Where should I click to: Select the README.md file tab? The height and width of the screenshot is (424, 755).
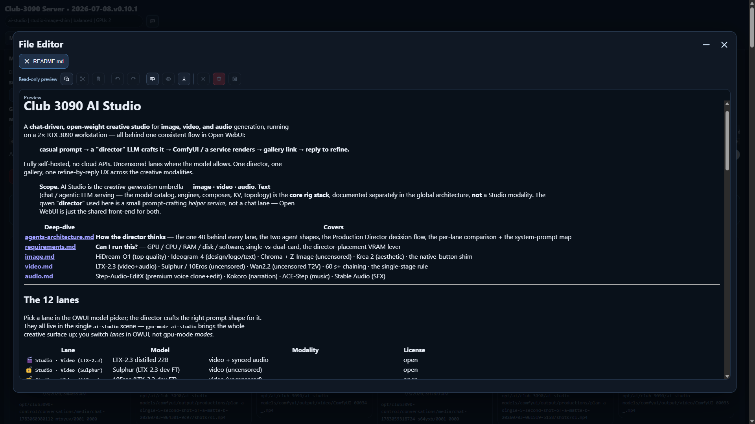(44, 61)
